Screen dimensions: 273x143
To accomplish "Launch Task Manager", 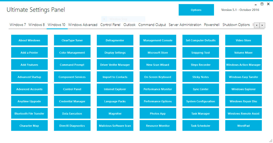I will 200,113.
